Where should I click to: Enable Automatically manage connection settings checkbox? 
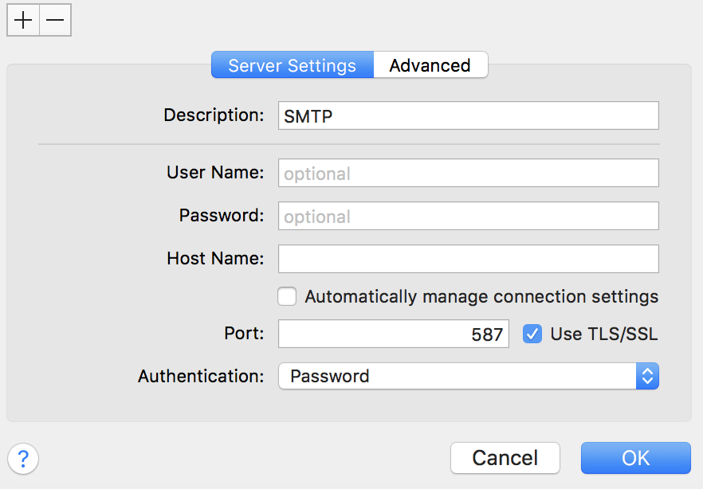[x=287, y=297]
